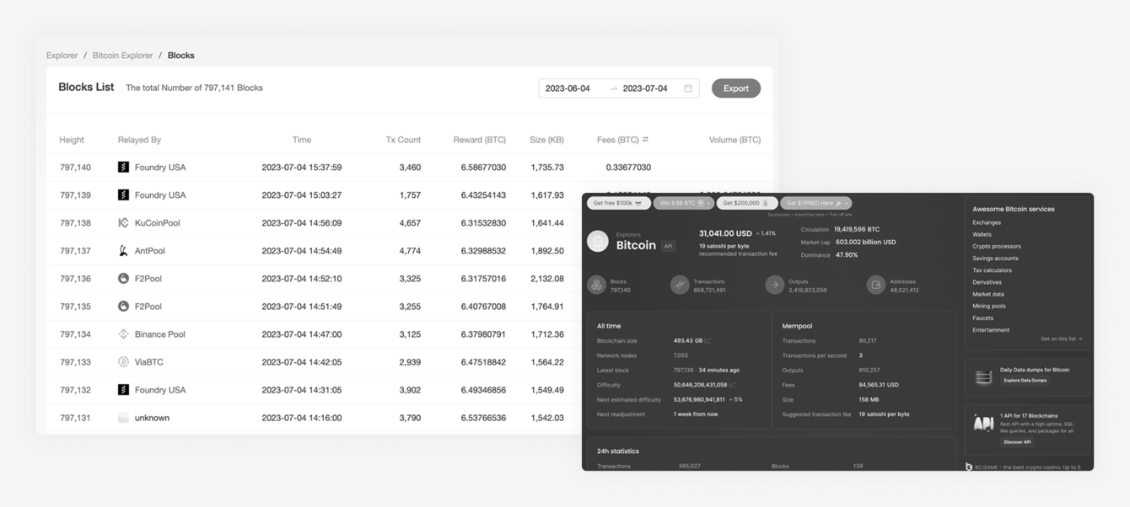This screenshot has height=507, width=1130.
Task: Open Faucets service link
Action: (983, 318)
